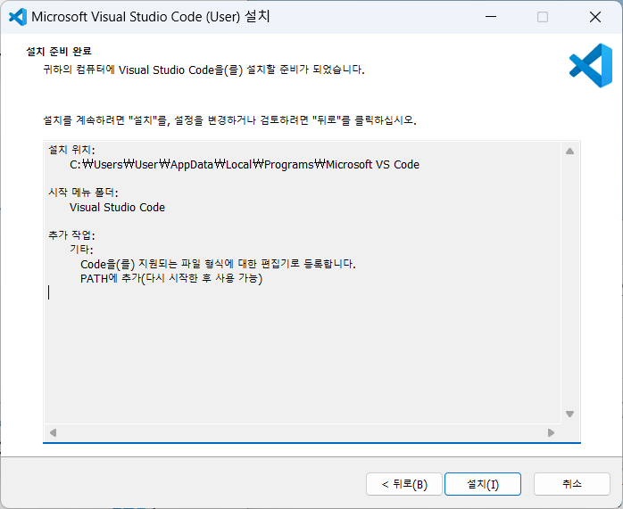Click the '기타:' line in summary
Image resolution: width=623 pixels, height=509 pixels.
(81, 250)
